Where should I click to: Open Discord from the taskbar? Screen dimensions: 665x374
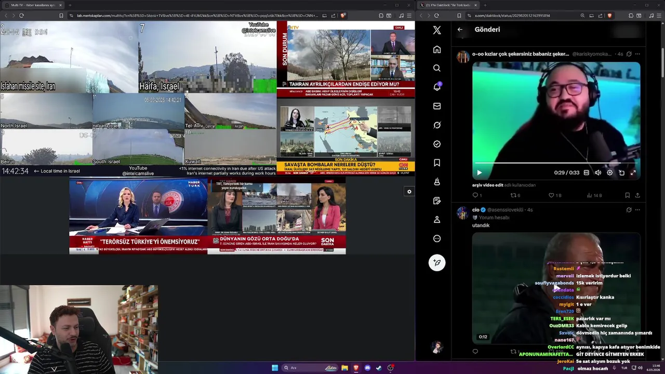367,368
